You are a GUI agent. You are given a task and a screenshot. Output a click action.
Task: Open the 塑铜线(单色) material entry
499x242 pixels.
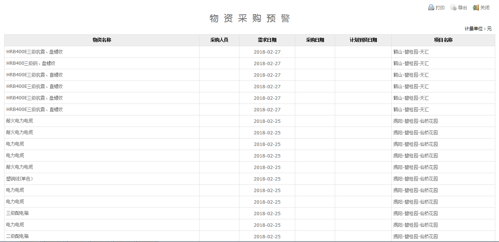click(20, 179)
